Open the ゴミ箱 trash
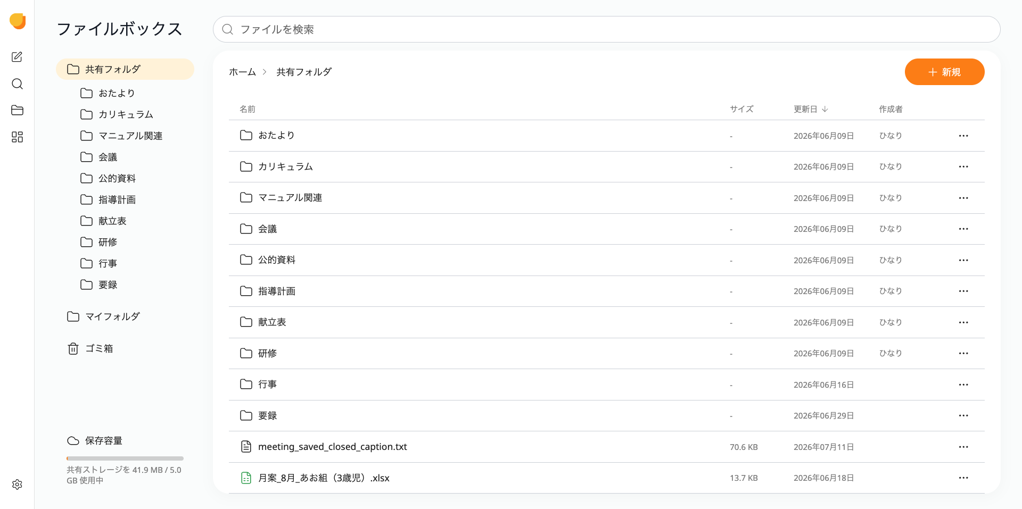1022x509 pixels. (99, 348)
